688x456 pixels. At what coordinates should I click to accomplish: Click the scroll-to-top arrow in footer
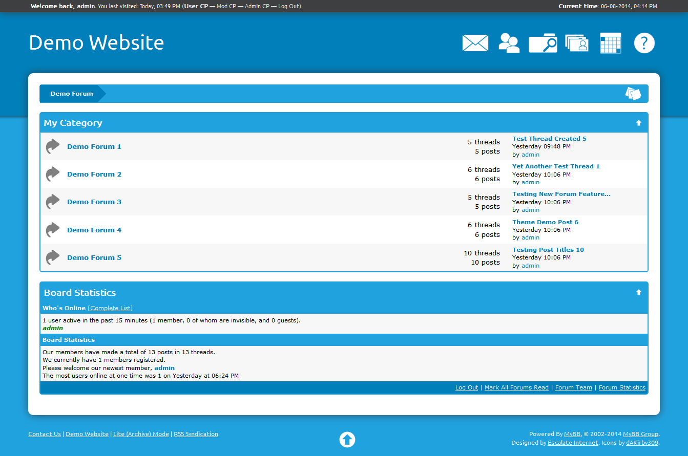(347, 439)
